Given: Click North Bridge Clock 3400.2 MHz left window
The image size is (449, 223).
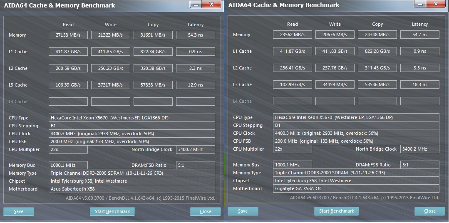Looking at the screenshot, I should (x=195, y=149).
